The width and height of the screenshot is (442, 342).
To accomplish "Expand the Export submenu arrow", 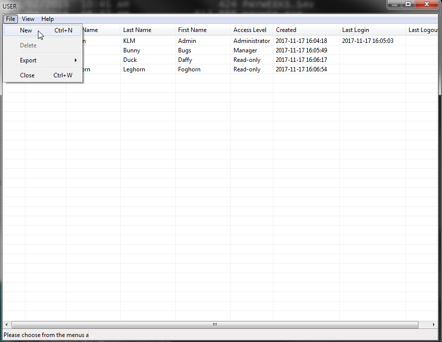I will [x=75, y=60].
